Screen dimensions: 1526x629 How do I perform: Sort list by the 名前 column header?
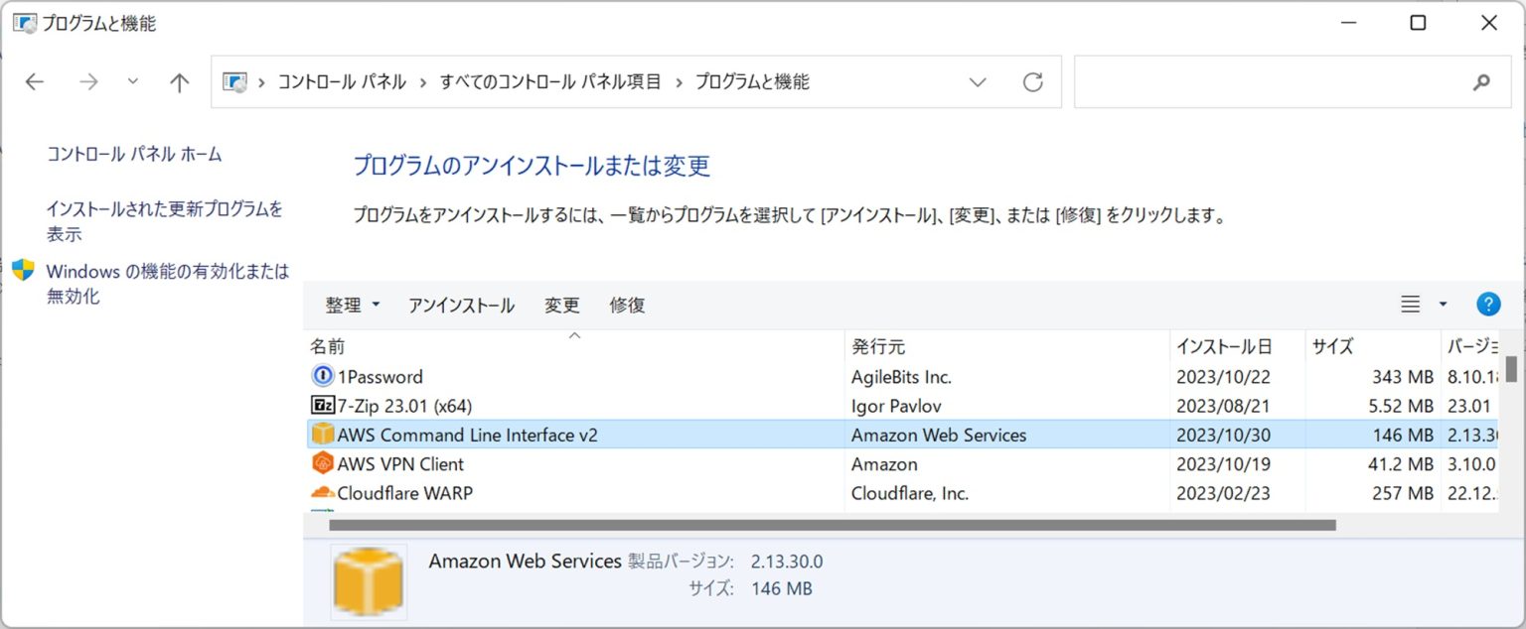[328, 346]
